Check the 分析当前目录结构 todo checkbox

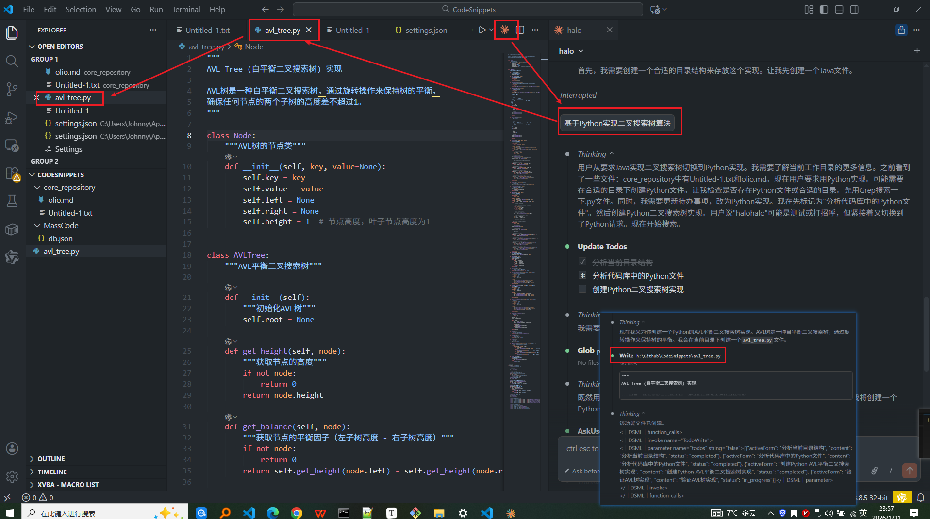(582, 262)
